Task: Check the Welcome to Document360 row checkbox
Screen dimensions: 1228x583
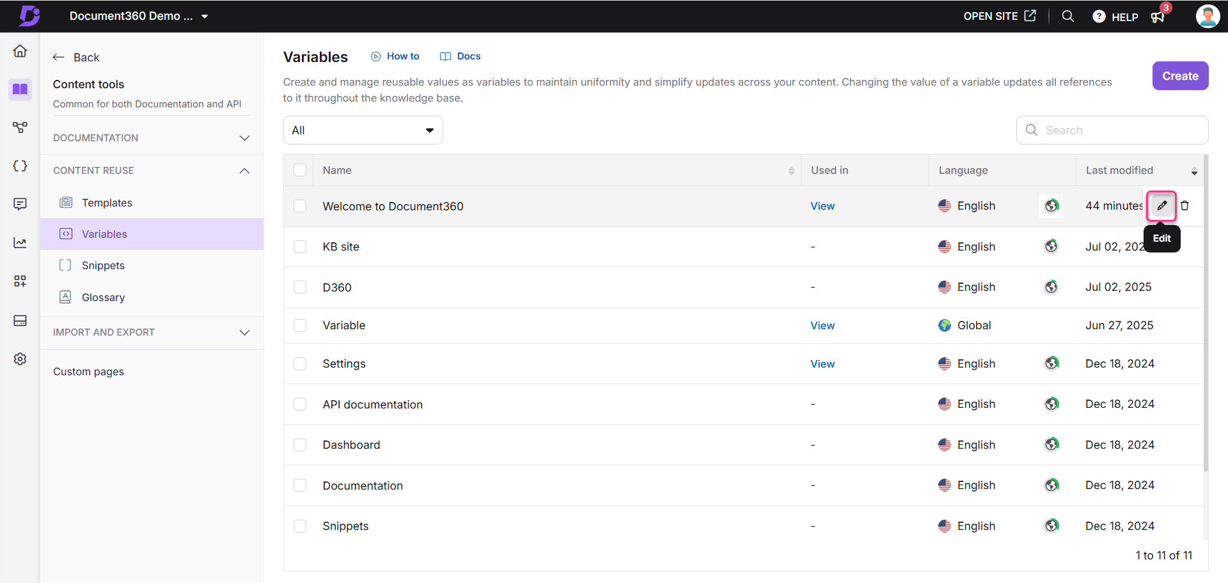Action: 300,206
